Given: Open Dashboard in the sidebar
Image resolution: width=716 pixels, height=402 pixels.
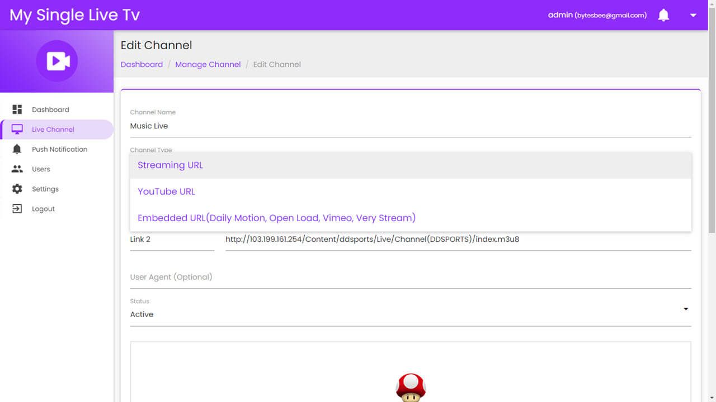Looking at the screenshot, I should pyautogui.click(x=56, y=109).
